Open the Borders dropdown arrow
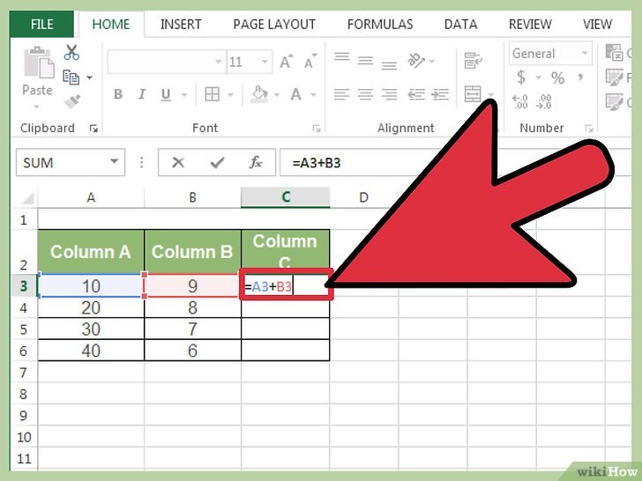The width and height of the screenshot is (642, 481). tap(230, 95)
